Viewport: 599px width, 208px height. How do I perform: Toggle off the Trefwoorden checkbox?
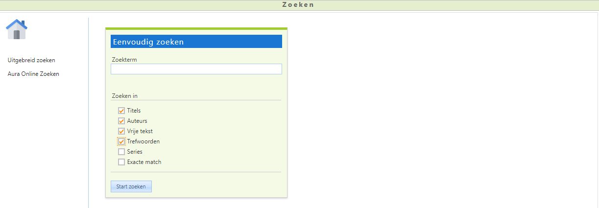(x=121, y=141)
